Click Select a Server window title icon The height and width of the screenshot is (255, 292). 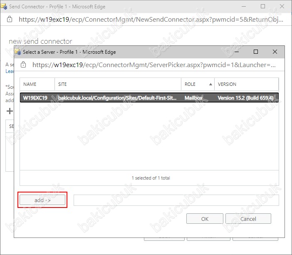click(x=18, y=52)
